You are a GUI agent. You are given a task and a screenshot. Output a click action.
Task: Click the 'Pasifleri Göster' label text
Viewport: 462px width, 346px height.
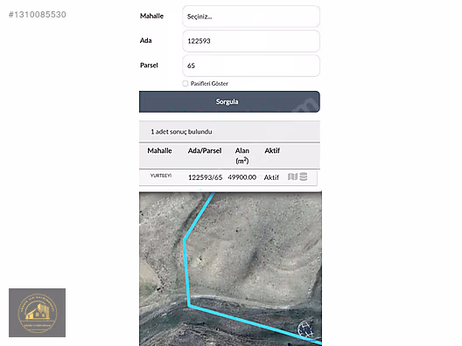click(x=209, y=84)
